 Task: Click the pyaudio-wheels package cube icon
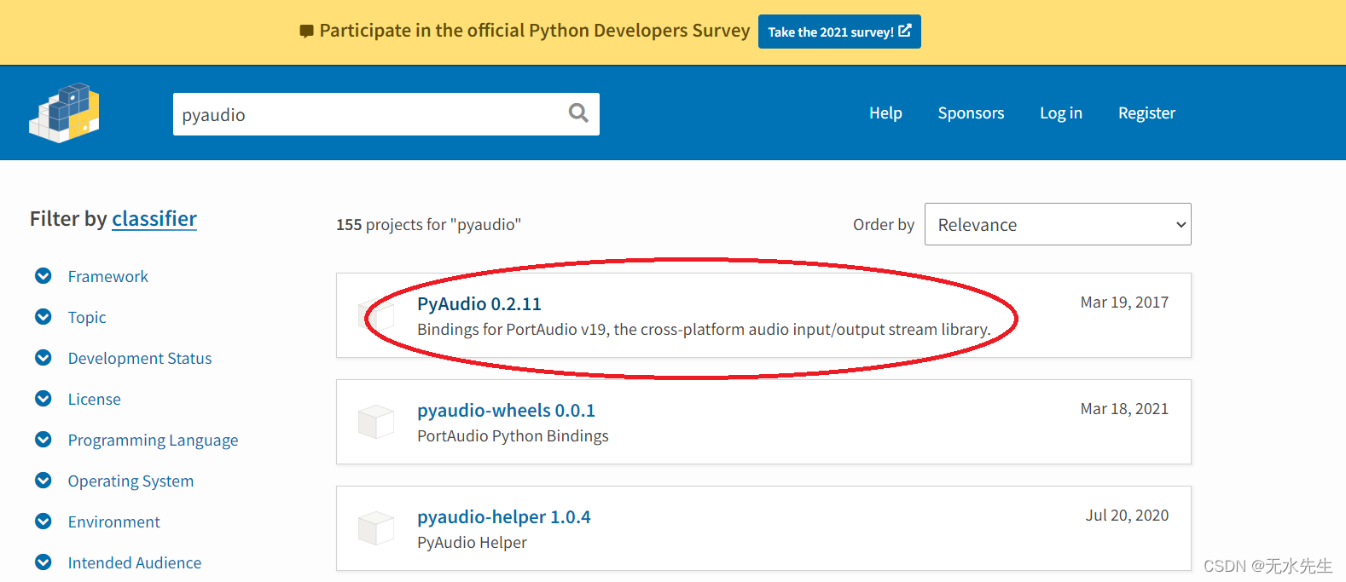[376, 422]
